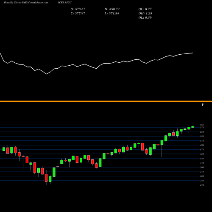Select the low value 'L: 571.34'

(x=112, y=14)
